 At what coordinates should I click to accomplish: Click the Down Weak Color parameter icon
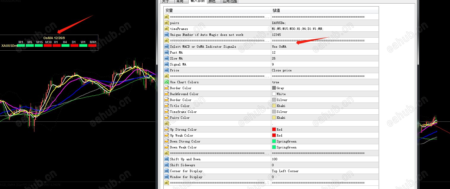tap(166, 147)
